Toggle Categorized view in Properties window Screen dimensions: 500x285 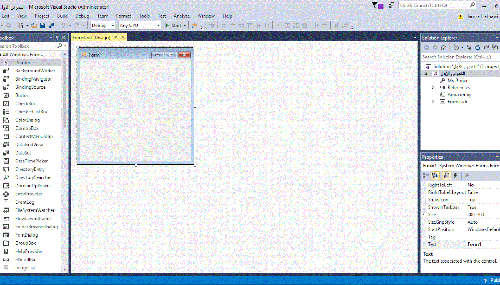426,175
